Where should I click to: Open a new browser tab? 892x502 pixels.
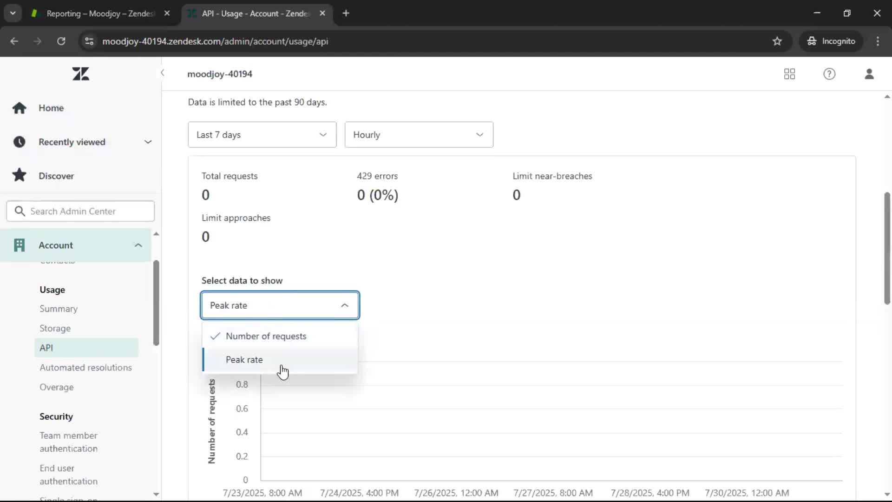(346, 13)
